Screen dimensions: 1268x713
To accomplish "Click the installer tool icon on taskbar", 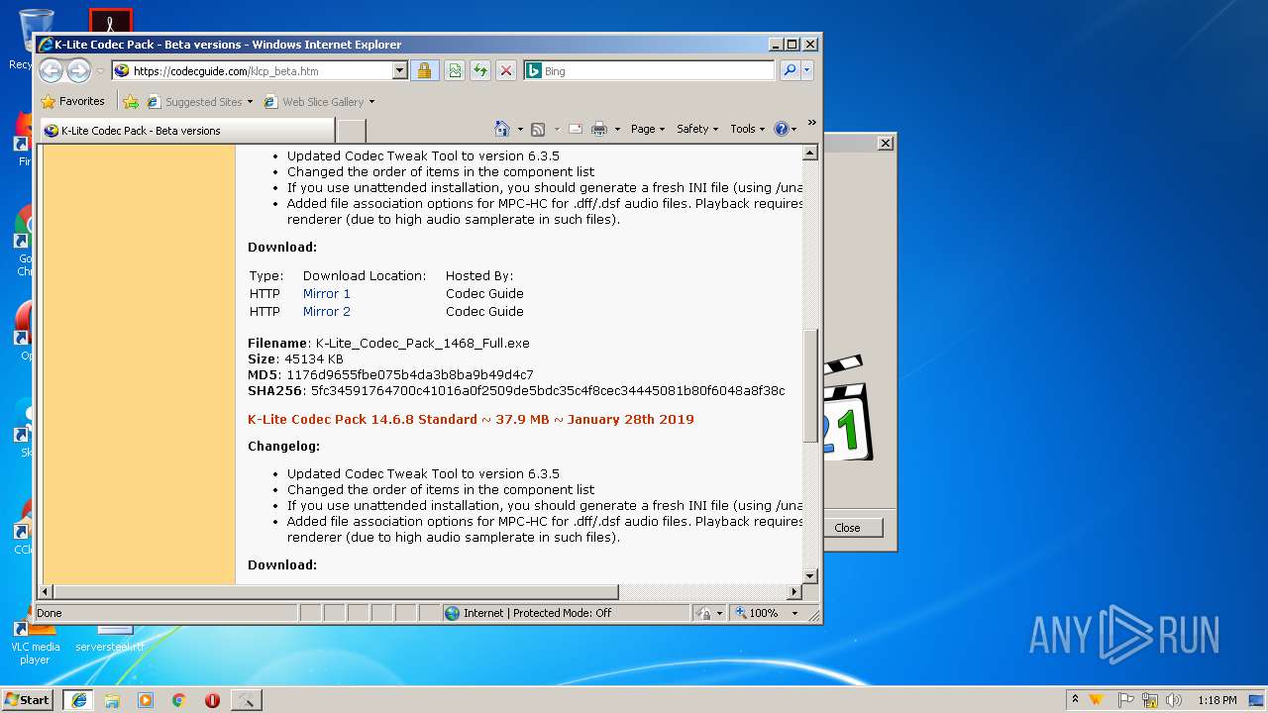I will (x=246, y=700).
